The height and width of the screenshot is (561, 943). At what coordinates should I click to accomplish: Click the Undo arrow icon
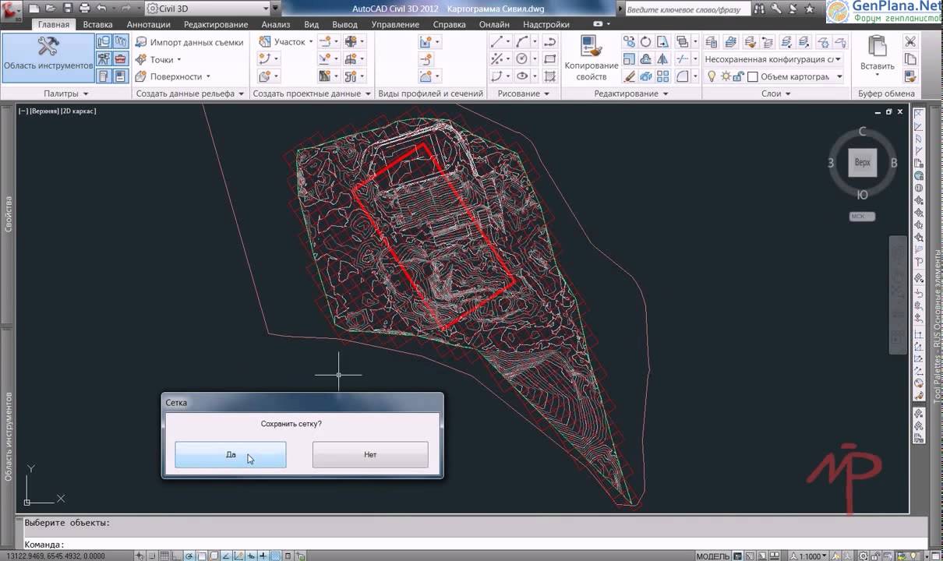pyautogui.click(x=101, y=9)
